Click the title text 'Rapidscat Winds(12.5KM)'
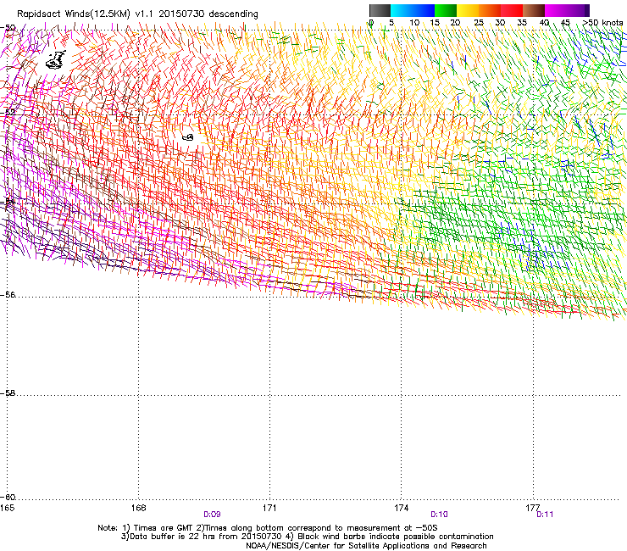Screen dimensions: 627x551 point(74,14)
